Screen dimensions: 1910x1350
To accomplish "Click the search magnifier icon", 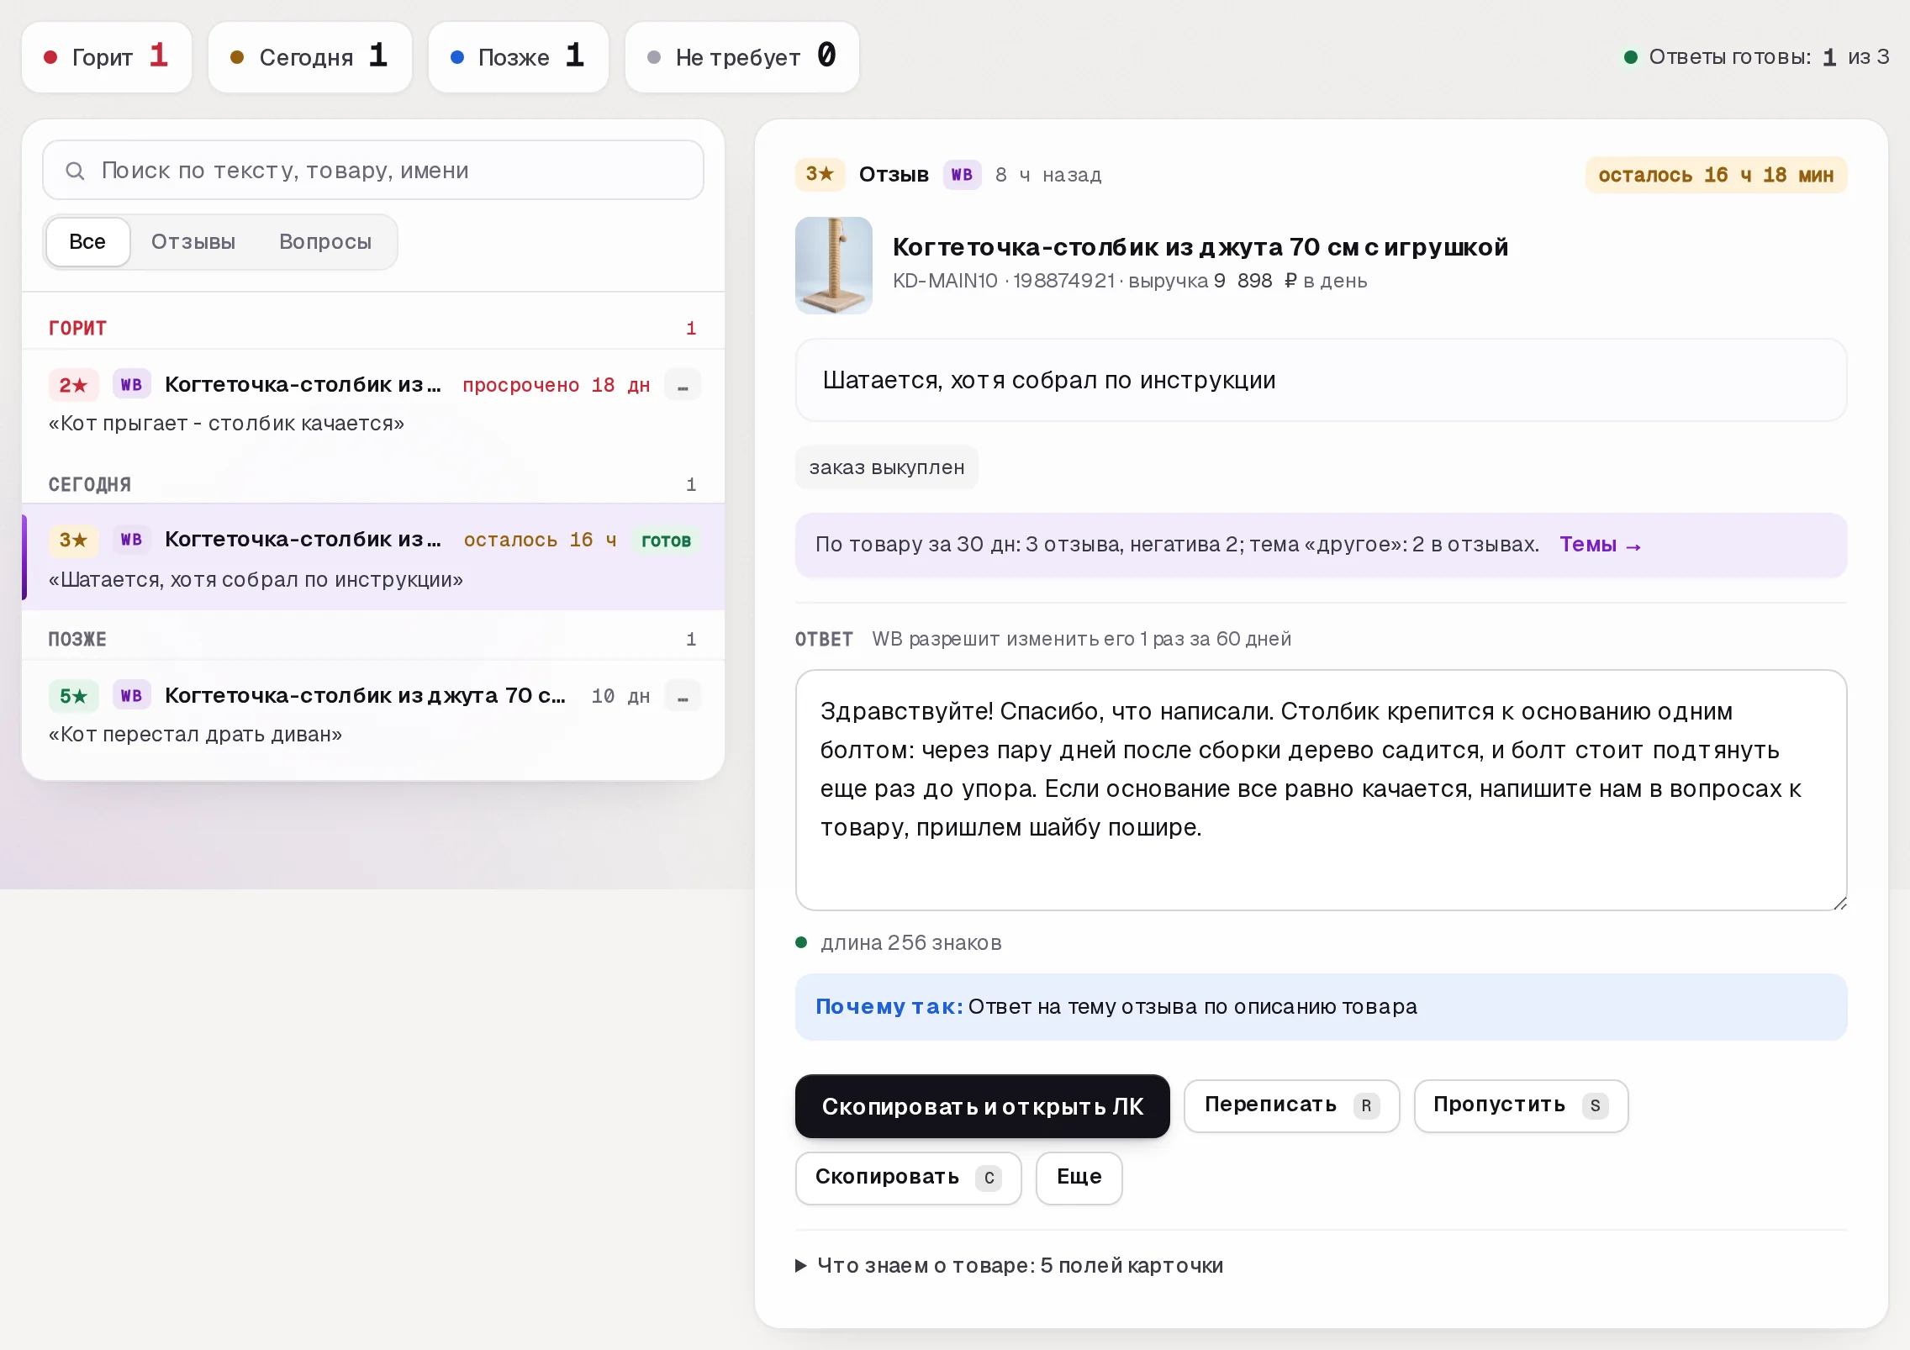I will [75, 171].
